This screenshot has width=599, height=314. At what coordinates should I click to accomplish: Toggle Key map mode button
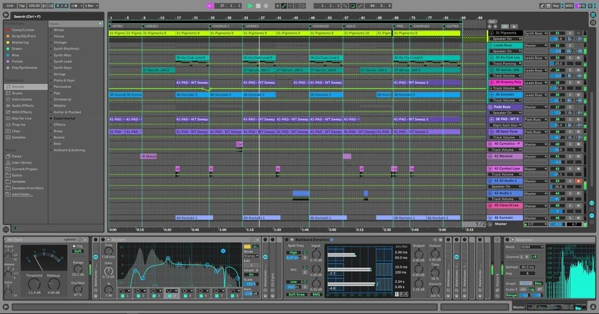coord(556,6)
